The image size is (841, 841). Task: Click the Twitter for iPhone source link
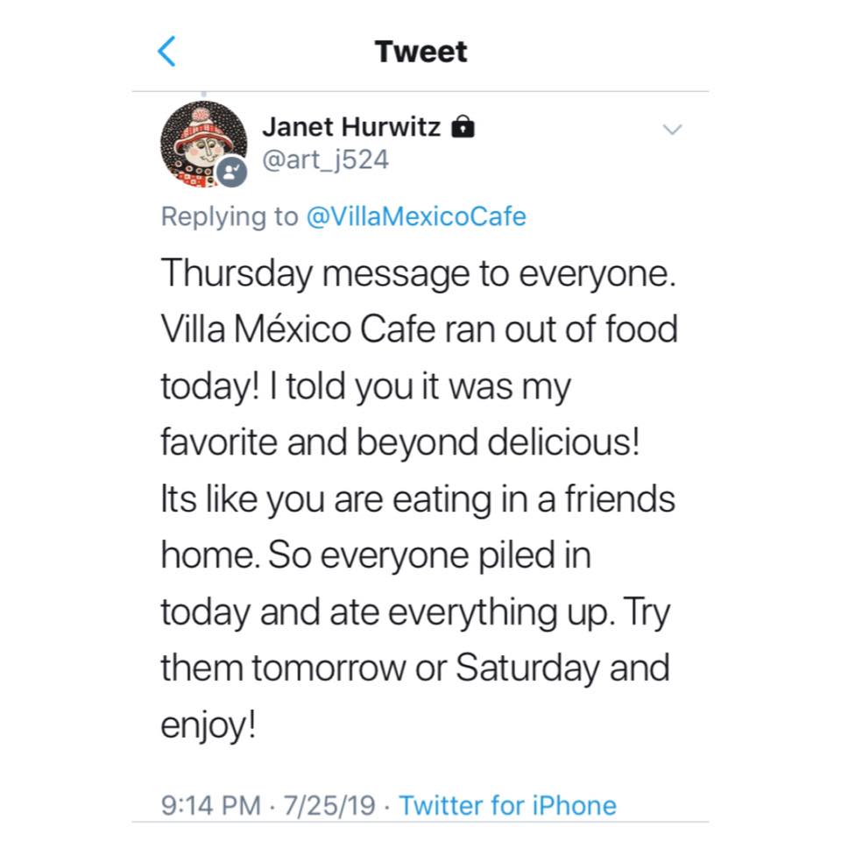(507, 805)
